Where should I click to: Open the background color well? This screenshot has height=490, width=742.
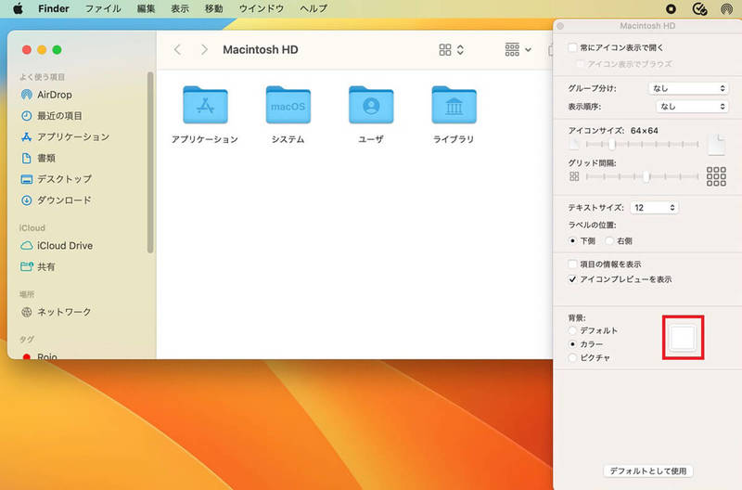coord(683,338)
